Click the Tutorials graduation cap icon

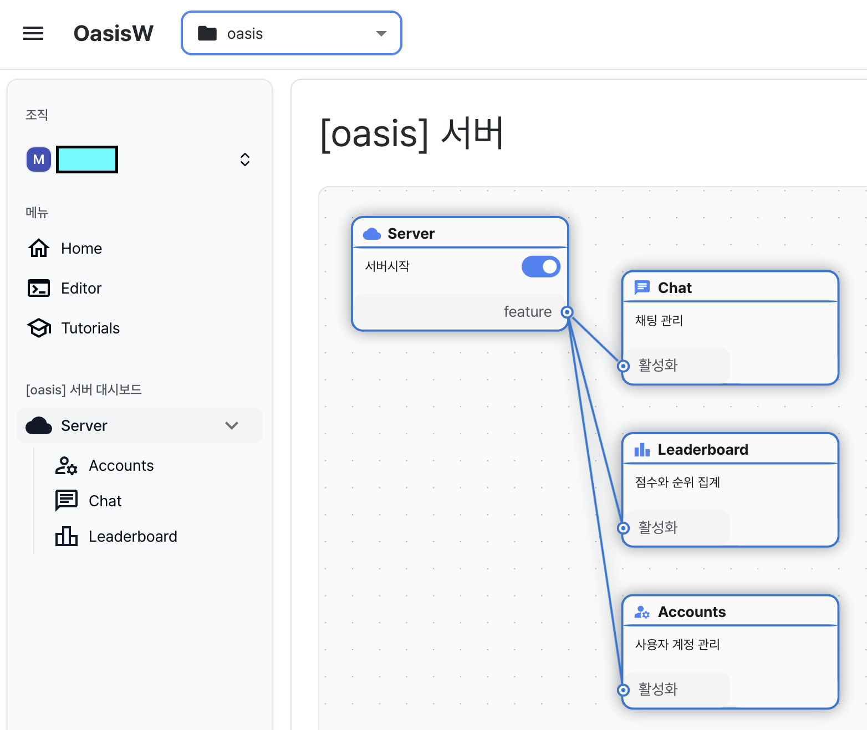(39, 328)
